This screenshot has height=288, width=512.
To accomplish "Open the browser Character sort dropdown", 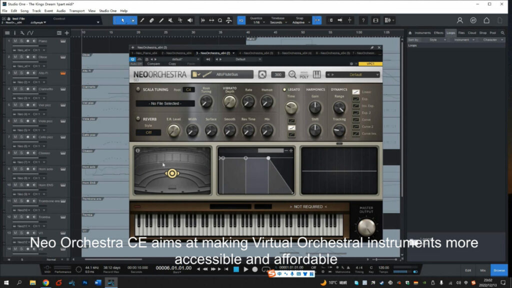I will tap(493, 40).
